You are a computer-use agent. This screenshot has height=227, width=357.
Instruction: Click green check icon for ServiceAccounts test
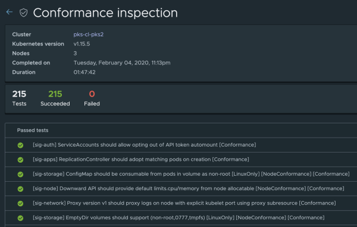click(x=20, y=145)
